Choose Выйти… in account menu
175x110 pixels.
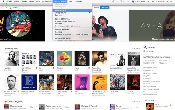click(x=72, y=15)
